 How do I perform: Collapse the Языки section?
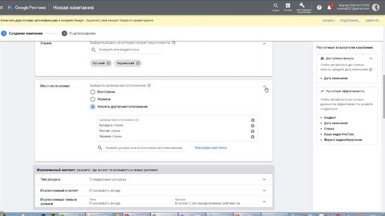(x=264, y=43)
